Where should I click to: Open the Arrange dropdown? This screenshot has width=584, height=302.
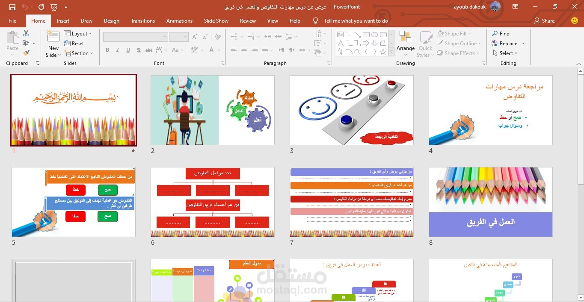click(x=406, y=44)
